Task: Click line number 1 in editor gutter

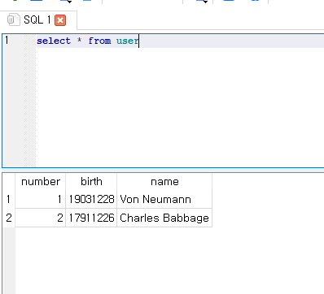Action: [x=7, y=41]
